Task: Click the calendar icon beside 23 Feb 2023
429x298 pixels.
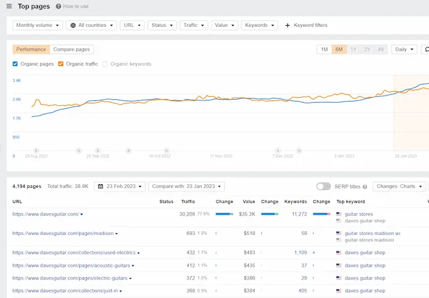Action: coord(101,186)
